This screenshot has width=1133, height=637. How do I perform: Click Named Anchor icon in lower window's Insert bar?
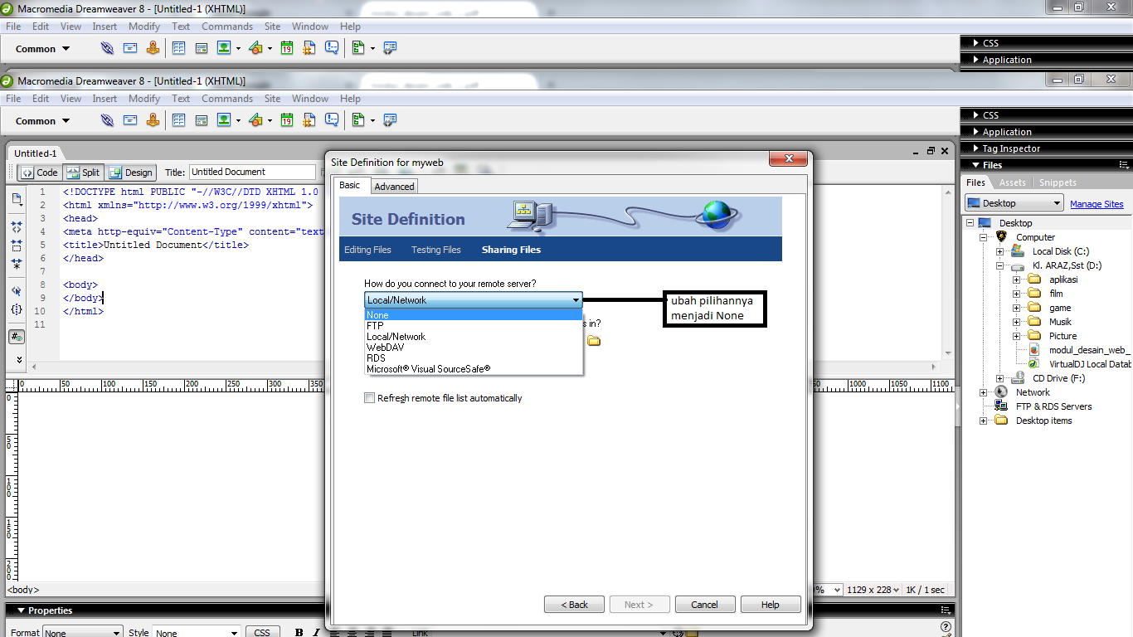click(153, 120)
